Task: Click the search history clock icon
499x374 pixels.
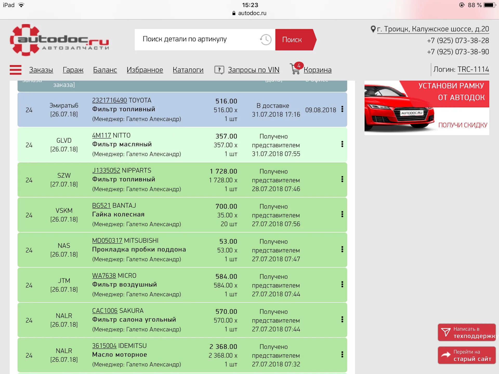Action: (265, 40)
